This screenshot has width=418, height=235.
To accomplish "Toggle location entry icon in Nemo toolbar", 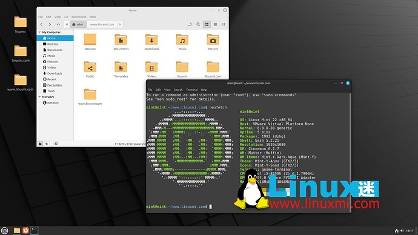I will tap(190, 24).
